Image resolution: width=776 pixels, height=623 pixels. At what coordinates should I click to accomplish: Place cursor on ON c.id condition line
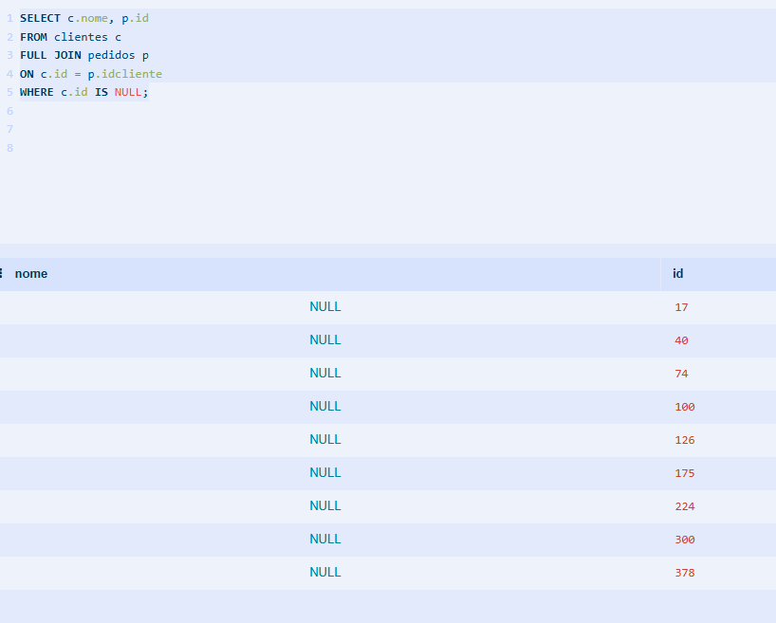tap(91, 74)
